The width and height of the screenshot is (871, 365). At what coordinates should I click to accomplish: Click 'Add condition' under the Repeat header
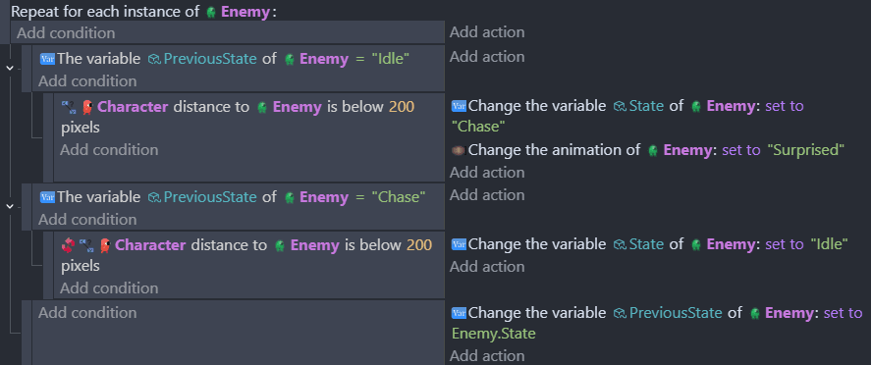pyautogui.click(x=66, y=32)
